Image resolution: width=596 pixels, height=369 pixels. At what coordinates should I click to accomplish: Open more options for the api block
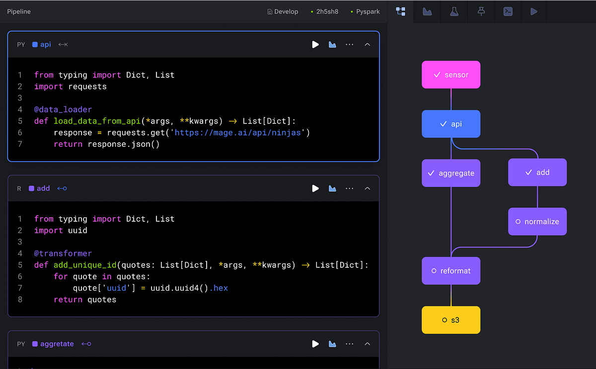349,44
